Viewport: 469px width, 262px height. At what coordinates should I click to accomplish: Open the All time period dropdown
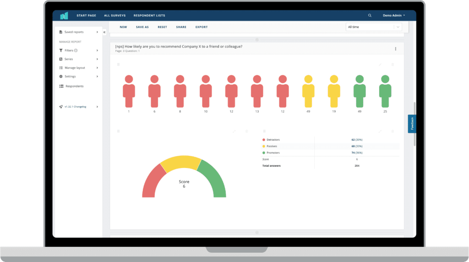373,27
